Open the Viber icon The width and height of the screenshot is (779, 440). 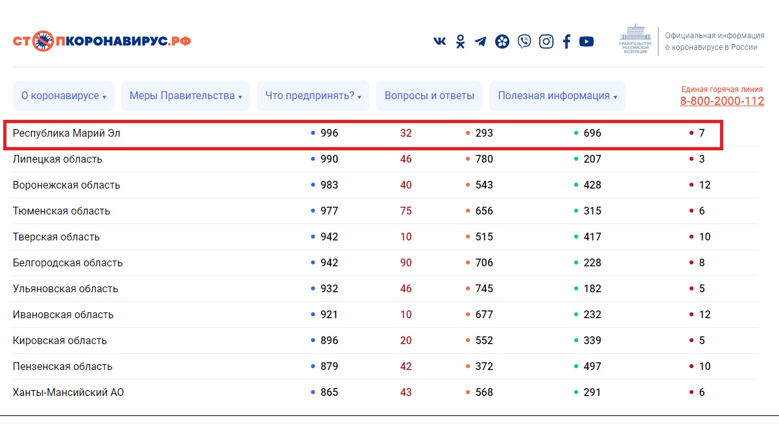click(x=524, y=41)
